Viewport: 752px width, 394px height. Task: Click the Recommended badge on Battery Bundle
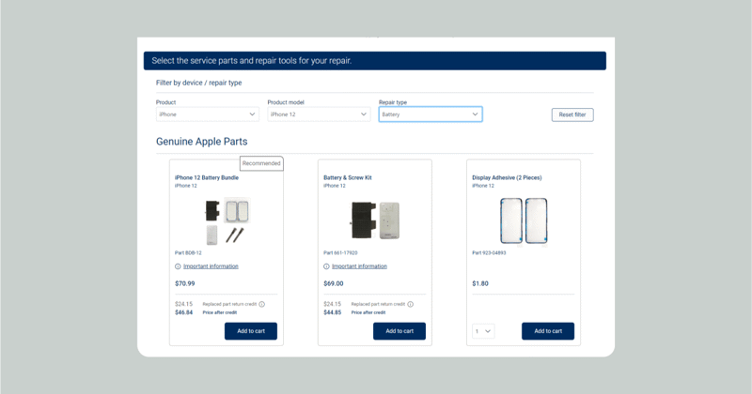click(261, 163)
